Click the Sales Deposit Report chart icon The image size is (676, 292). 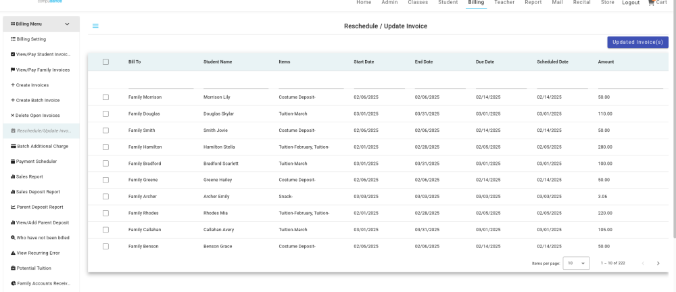tap(13, 192)
